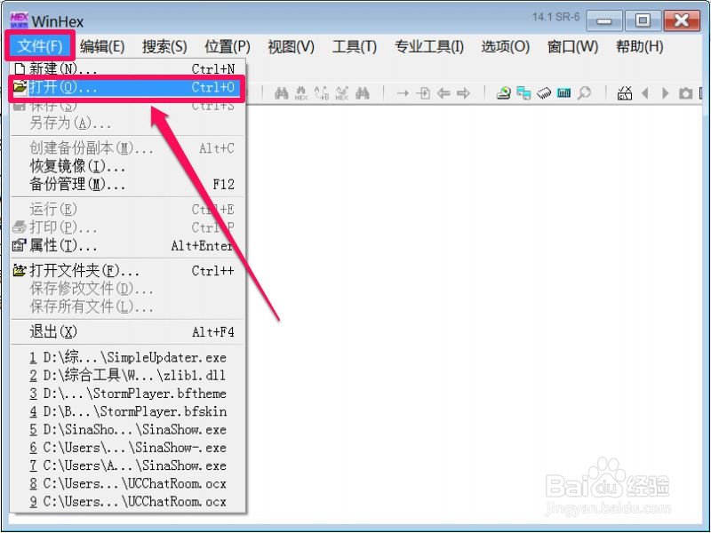Select 属性(T)... menu entry

[x=127, y=246]
